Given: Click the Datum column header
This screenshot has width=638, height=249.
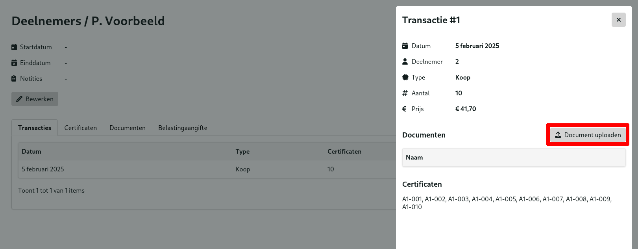Looking at the screenshot, I should [x=31, y=151].
